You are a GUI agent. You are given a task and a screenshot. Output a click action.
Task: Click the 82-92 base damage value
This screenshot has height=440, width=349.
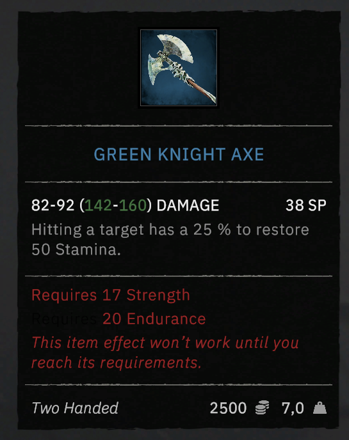pos(53,205)
